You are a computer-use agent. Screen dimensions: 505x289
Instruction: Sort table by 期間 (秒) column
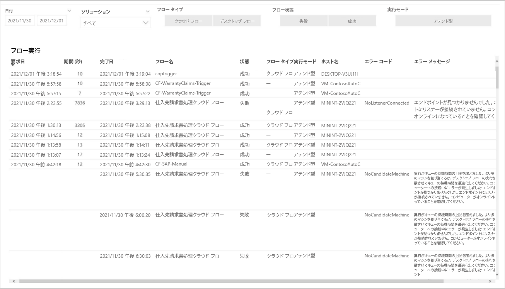[x=73, y=61]
